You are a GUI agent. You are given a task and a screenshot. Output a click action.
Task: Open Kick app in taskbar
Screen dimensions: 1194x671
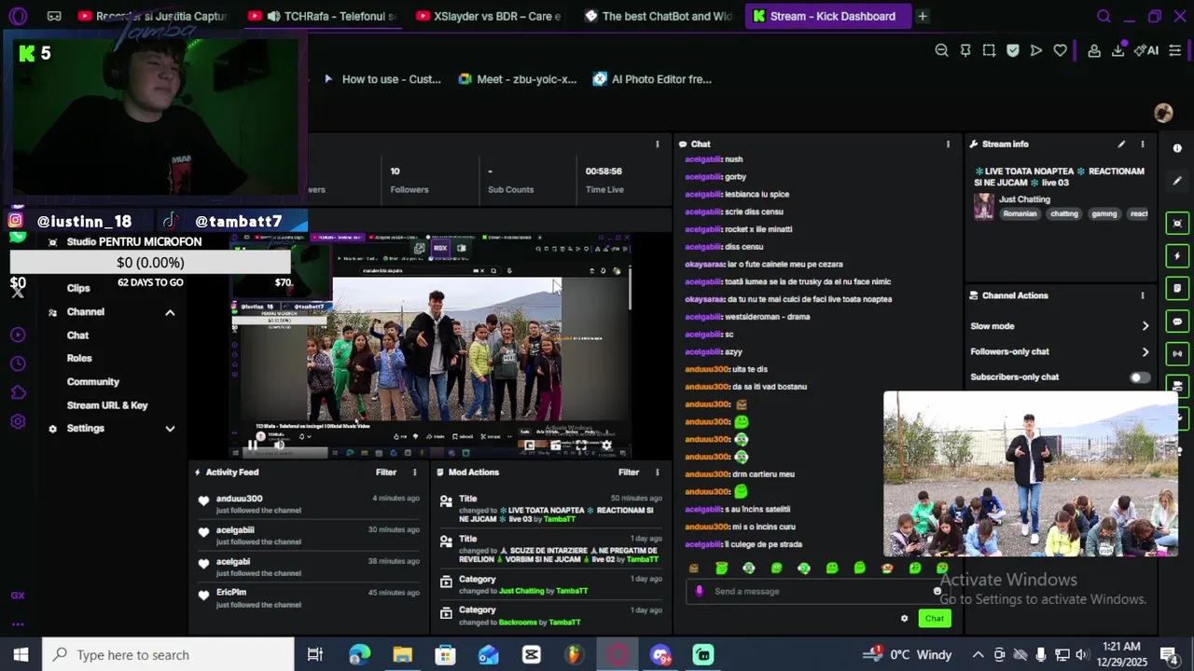[x=703, y=655]
